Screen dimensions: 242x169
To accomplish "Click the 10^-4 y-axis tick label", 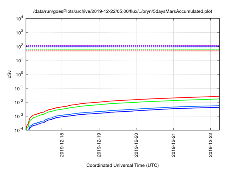I will [x=19, y=131].
